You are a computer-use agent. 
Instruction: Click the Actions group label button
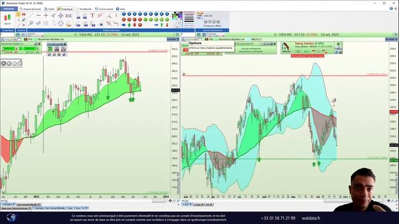point(21,30)
